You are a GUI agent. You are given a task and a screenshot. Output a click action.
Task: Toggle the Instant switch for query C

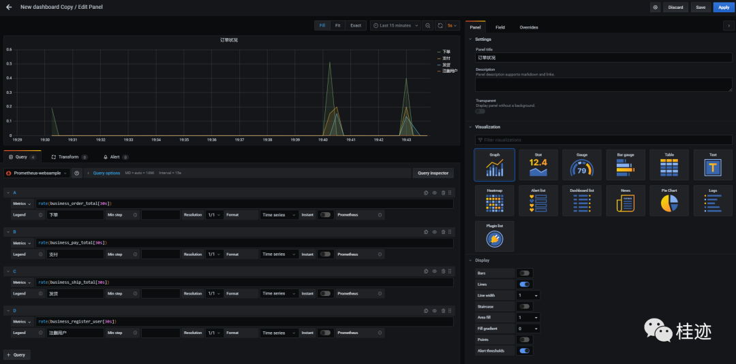(x=325, y=293)
